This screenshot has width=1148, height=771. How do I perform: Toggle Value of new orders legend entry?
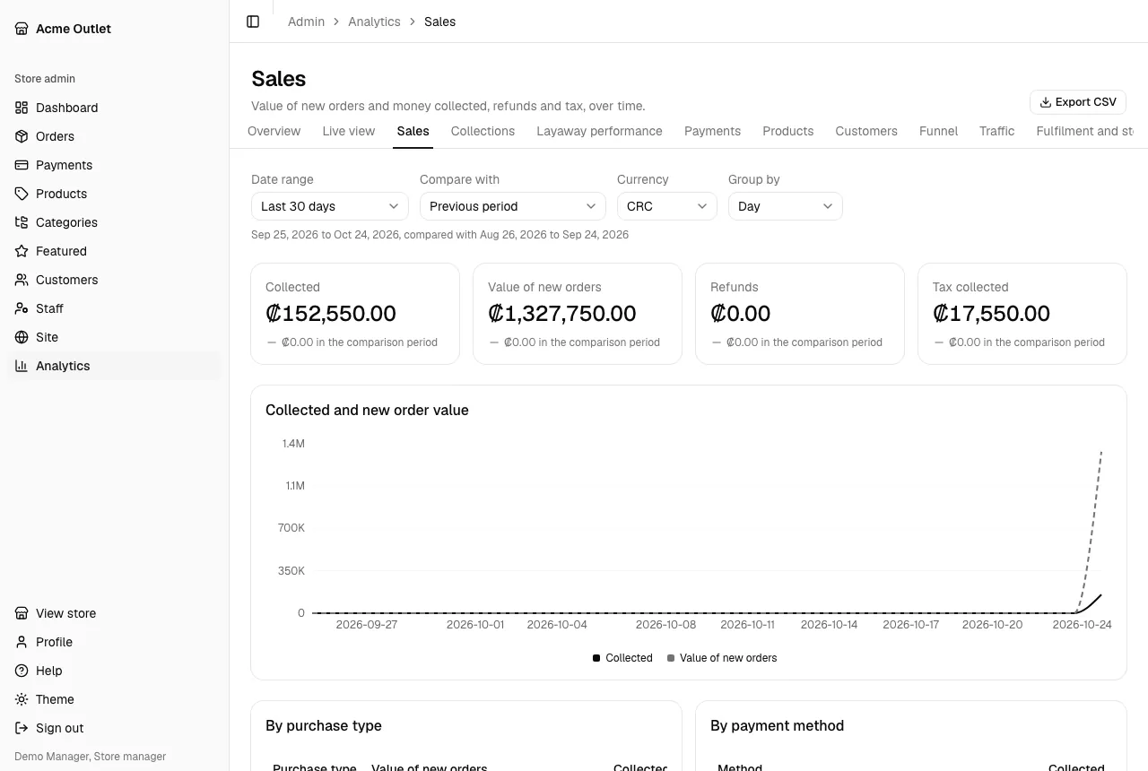(x=722, y=658)
